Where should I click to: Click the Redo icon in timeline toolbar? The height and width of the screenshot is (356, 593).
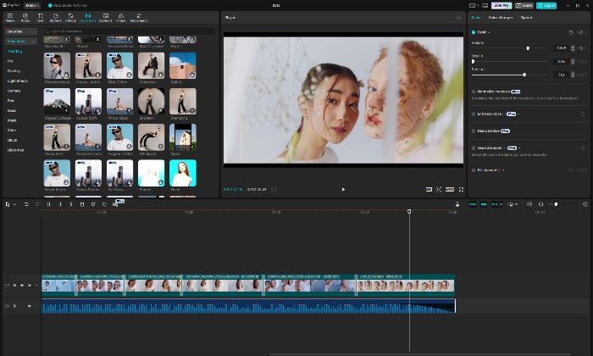pos(37,204)
